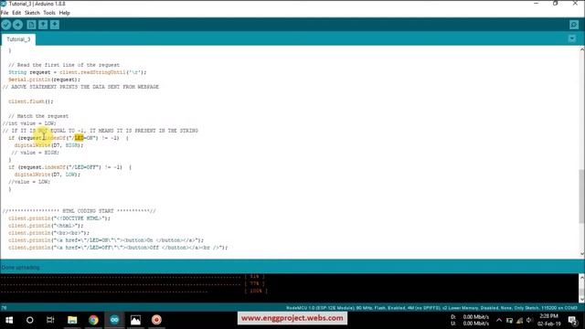Click the 'digitalWrite(D7, LOW);' line

coord(48,175)
